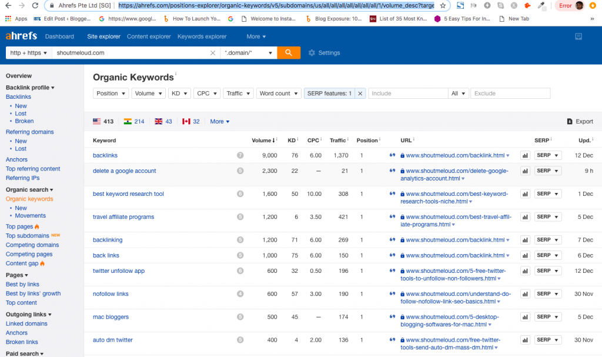The height and width of the screenshot is (357, 602).
Task: Open the notes icon in ahrefs header
Action: pos(578,36)
